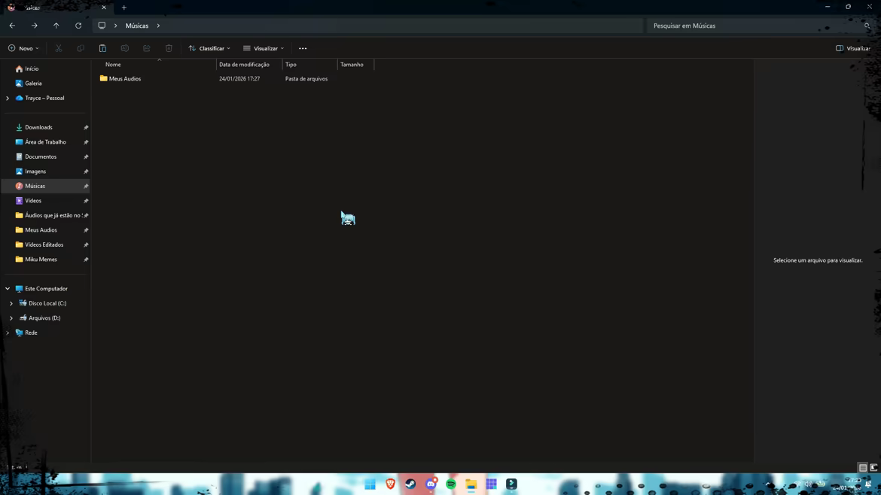Select Este Computador in the sidebar
This screenshot has height=495, width=881.
tap(46, 288)
